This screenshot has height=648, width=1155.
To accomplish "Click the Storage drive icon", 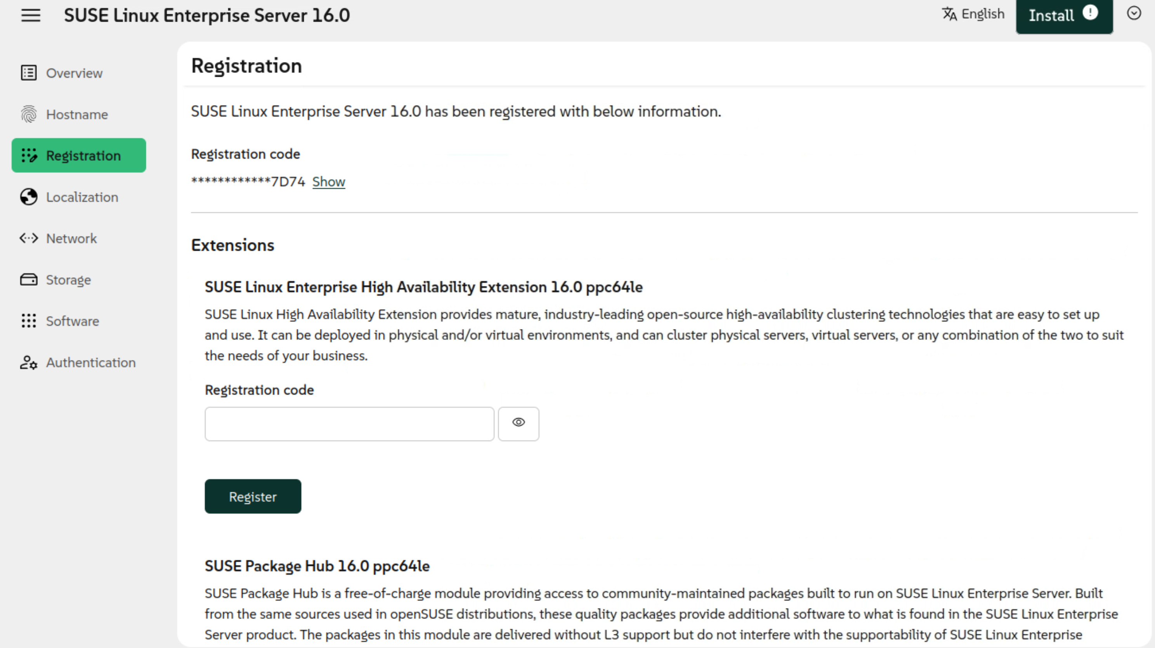I will click(x=29, y=279).
